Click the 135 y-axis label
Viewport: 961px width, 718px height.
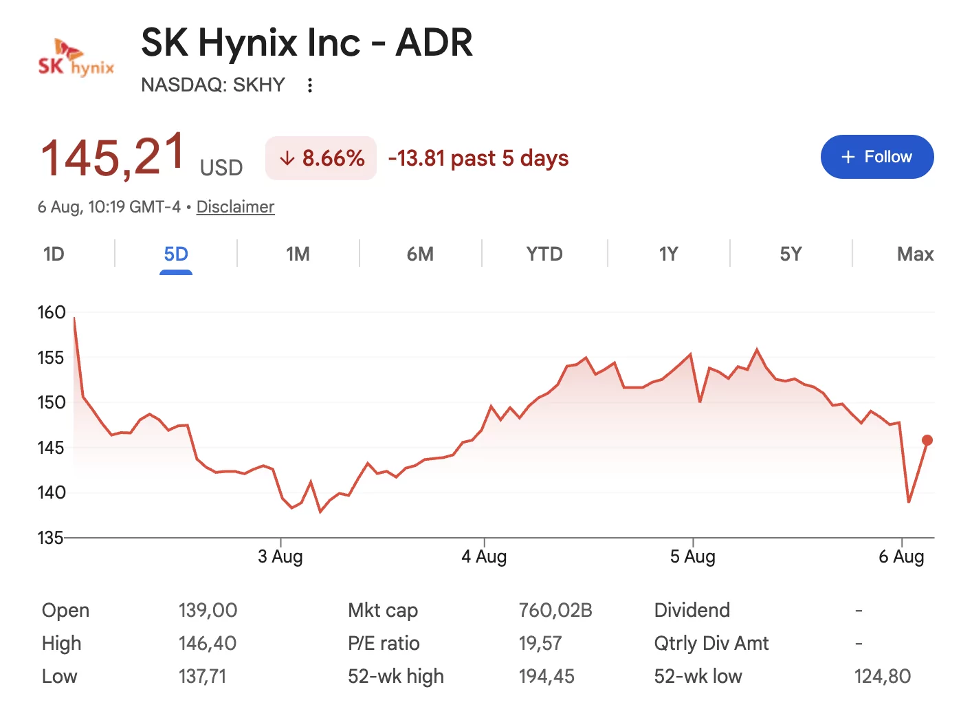coord(52,538)
